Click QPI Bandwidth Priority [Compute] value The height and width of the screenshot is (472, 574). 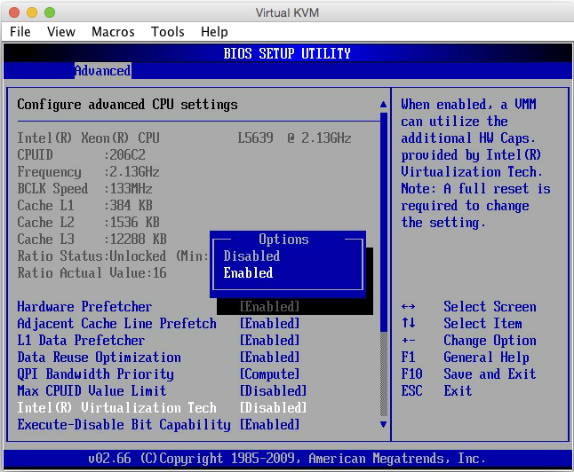click(269, 374)
